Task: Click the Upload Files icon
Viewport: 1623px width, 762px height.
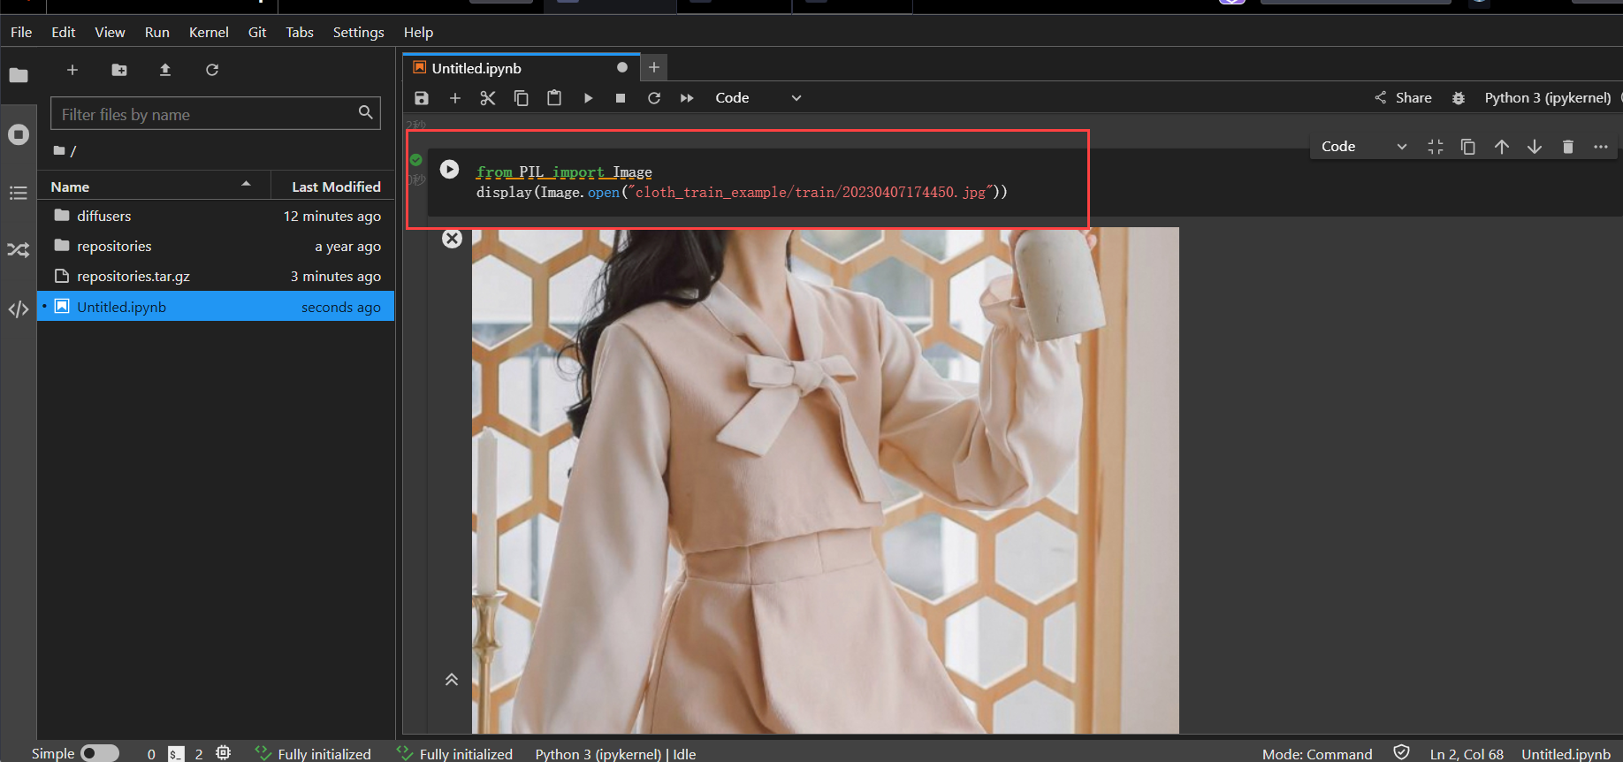Action: click(165, 70)
